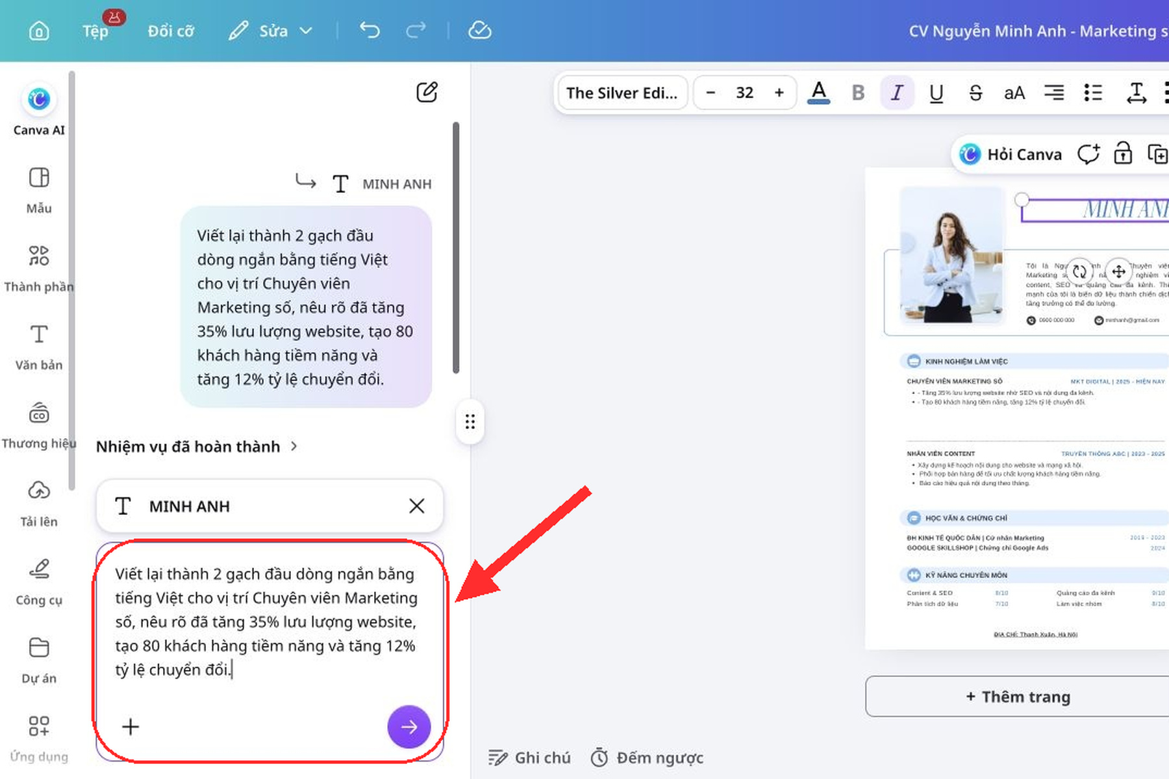1169x779 pixels.
Task: Open text spacing options
Action: tap(1136, 93)
